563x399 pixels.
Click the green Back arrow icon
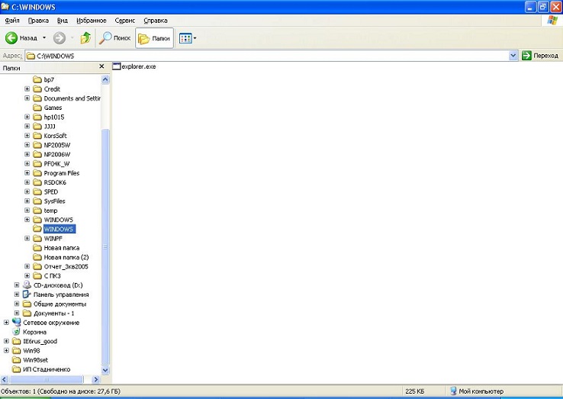point(11,38)
